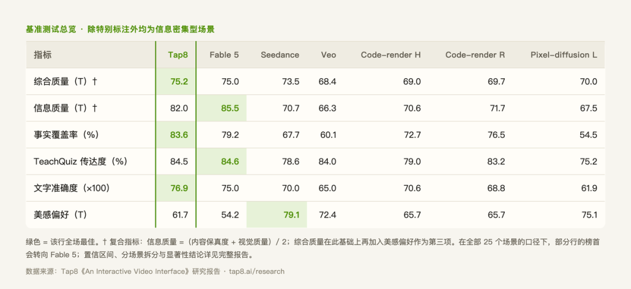Click 65.0 in the Veo column
This screenshot has height=289, width=631.
pyautogui.click(x=328, y=188)
